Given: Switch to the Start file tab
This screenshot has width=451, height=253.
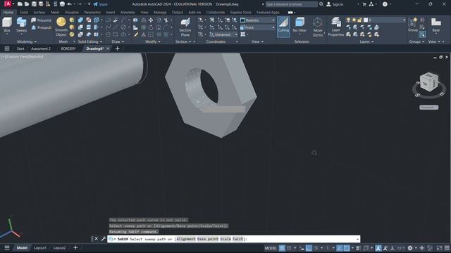Looking at the screenshot, I should pos(20,48).
